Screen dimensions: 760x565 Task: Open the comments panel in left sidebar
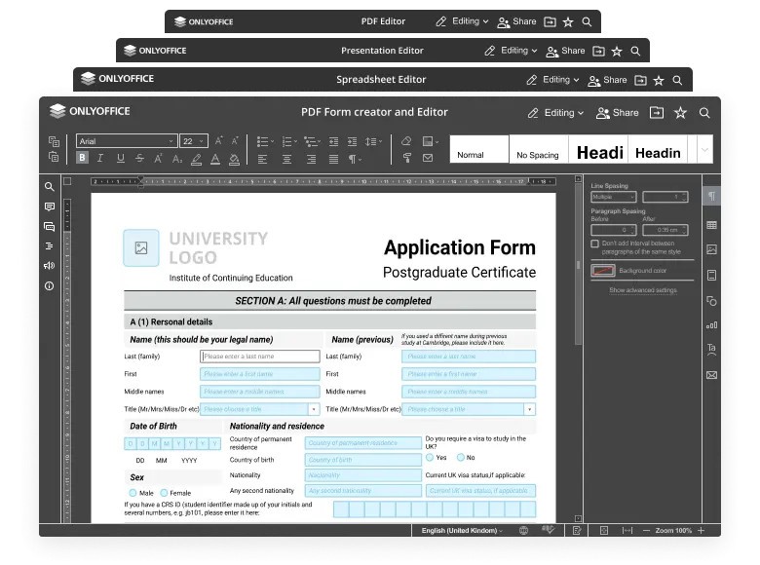(50, 207)
